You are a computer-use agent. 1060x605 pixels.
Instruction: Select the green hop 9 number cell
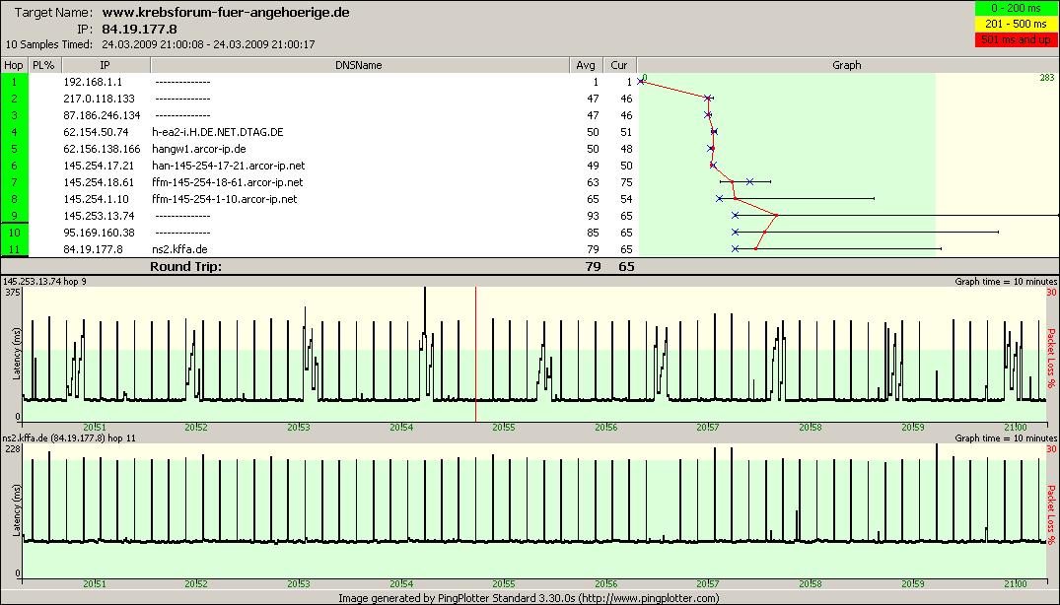(x=14, y=216)
